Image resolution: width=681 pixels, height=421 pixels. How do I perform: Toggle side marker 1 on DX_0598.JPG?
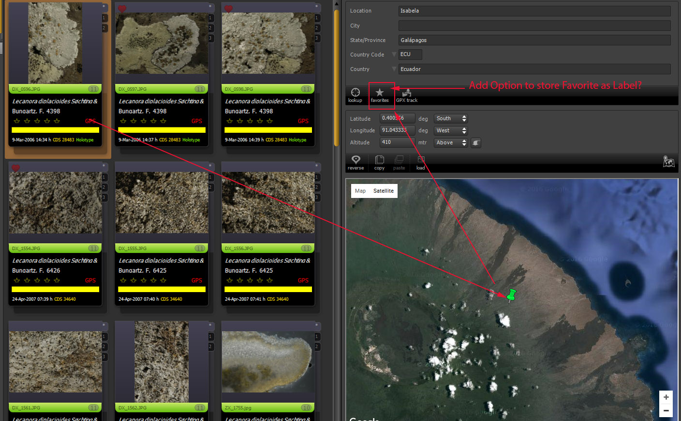coord(317,18)
